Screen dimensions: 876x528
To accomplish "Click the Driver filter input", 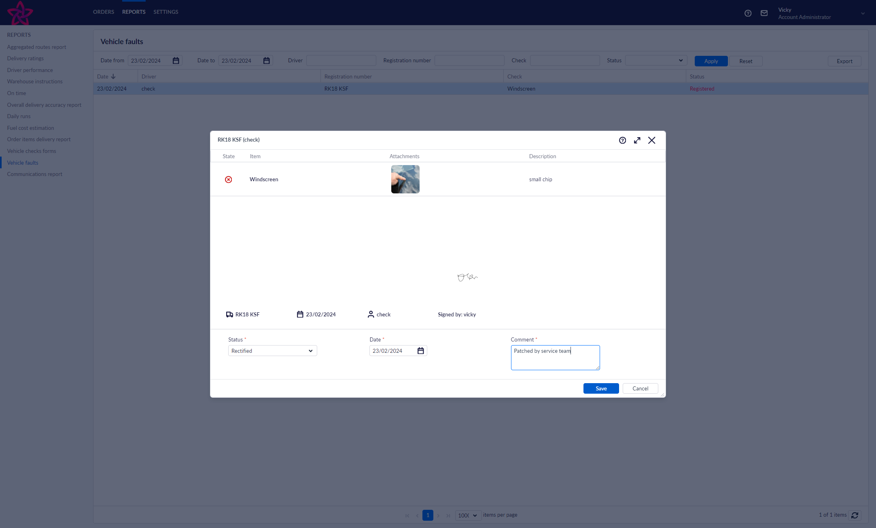I will 341,61.
